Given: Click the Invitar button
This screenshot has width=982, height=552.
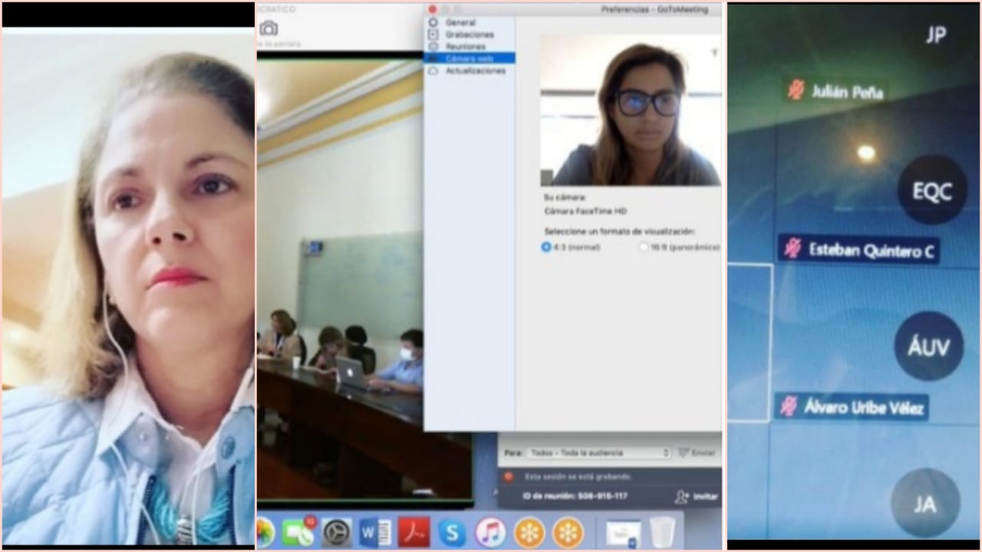Looking at the screenshot, I should pyautogui.click(x=696, y=497).
